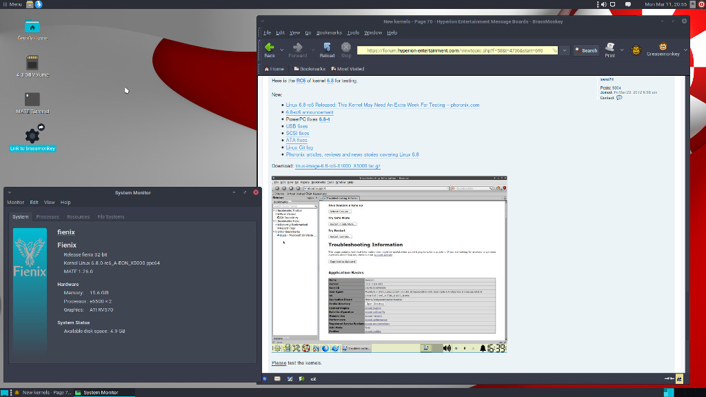Open the Linux Git log link
Viewport: 706px width, 397px height.
pos(299,147)
